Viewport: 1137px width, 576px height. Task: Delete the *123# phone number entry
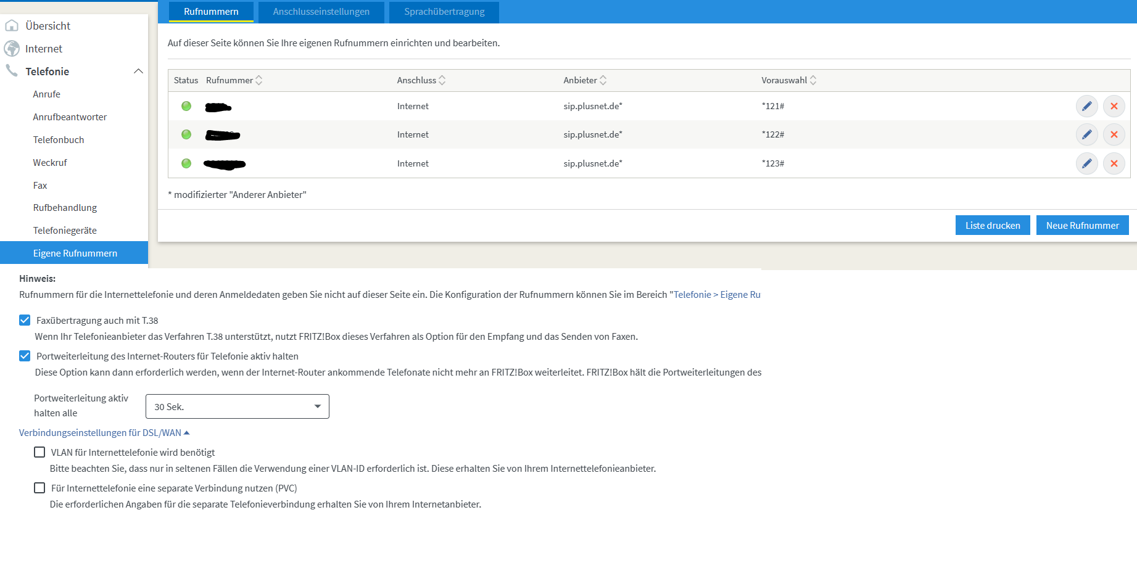(1114, 163)
